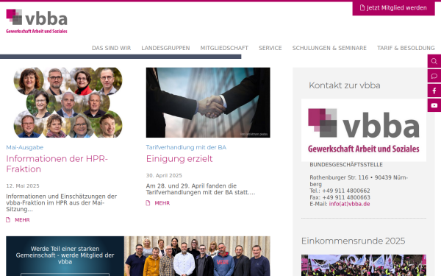Click the vbba logo in header
The image size is (441, 276).
(37, 21)
